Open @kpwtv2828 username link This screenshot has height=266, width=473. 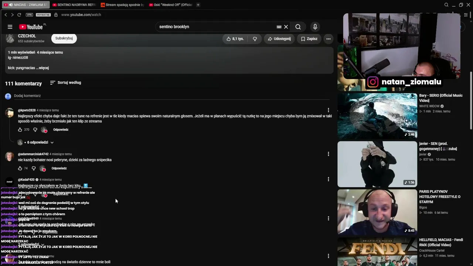coord(27,110)
